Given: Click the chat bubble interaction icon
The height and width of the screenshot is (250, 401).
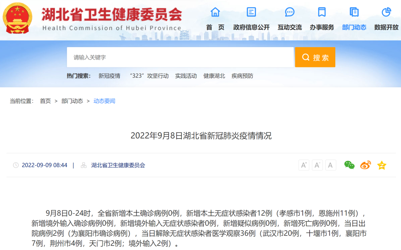Looking at the screenshot, I should coord(290,12).
